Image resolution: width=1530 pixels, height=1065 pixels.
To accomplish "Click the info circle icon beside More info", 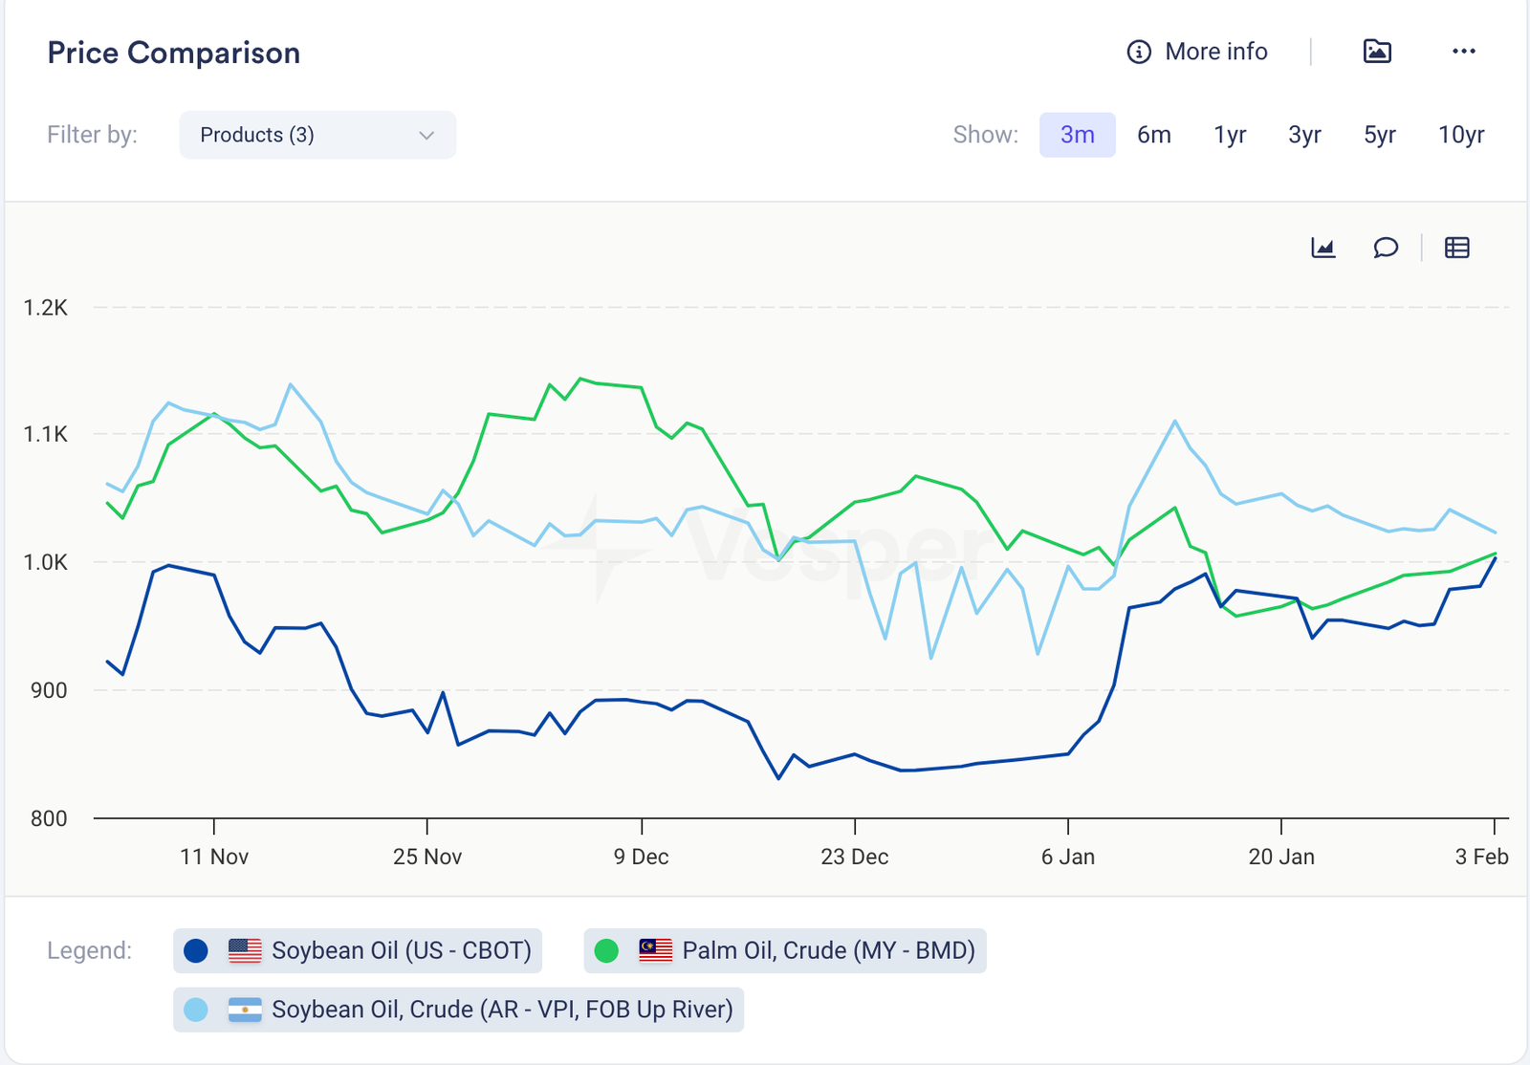I will click(x=1139, y=52).
